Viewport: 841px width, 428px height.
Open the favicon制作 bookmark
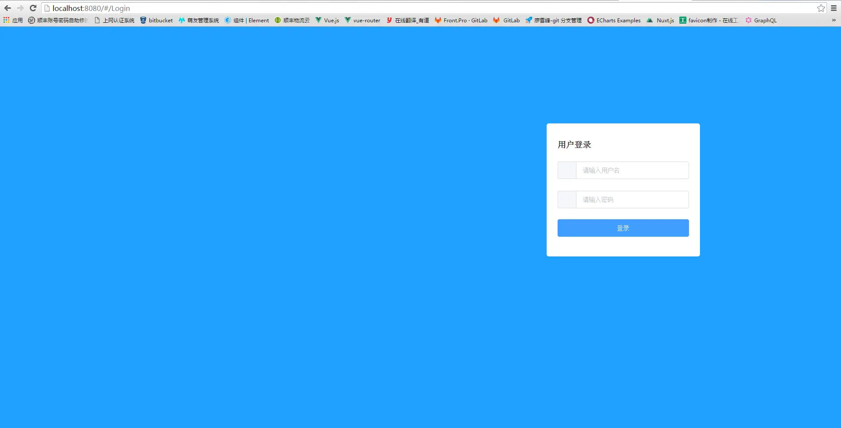click(709, 20)
